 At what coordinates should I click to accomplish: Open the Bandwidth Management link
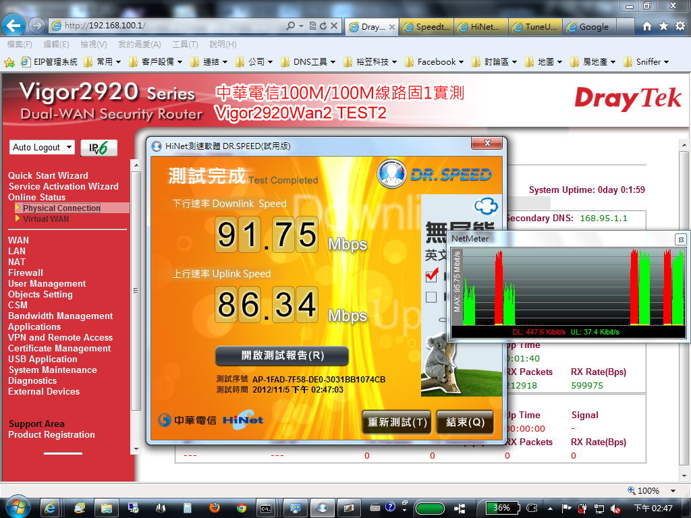60,316
